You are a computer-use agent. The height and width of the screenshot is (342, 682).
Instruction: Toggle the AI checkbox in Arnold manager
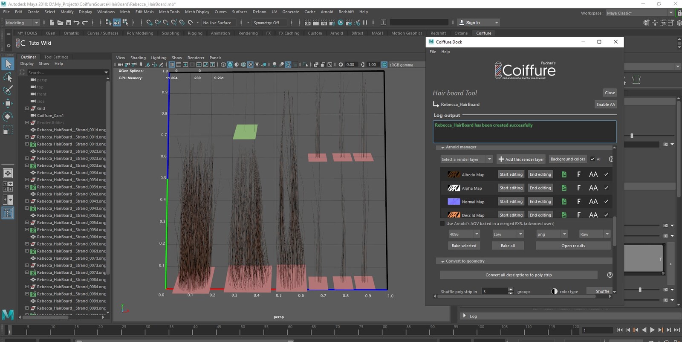click(x=592, y=159)
